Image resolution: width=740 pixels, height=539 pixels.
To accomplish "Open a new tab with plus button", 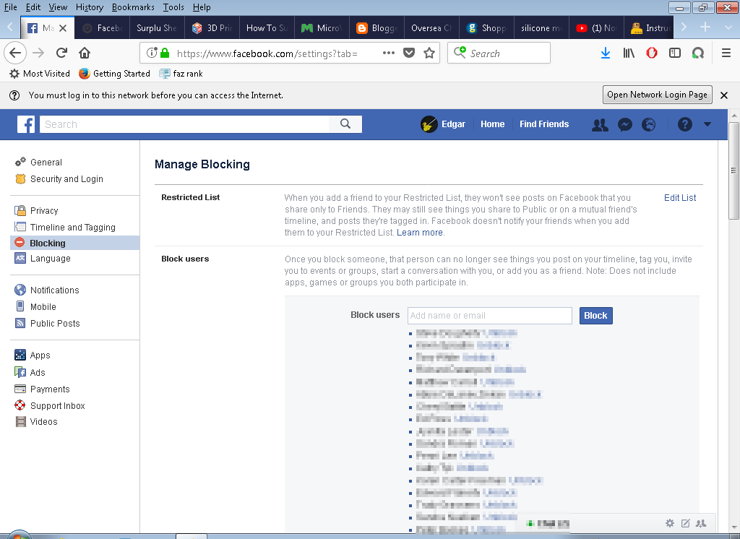I will pyautogui.click(x=705, y=27).
